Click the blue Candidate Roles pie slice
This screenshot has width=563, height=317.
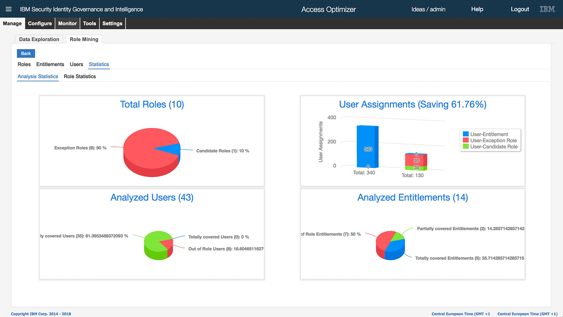coord(171,149)
